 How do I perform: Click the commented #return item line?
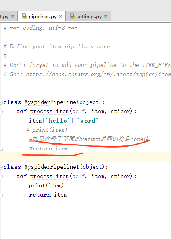click(48, 148)
